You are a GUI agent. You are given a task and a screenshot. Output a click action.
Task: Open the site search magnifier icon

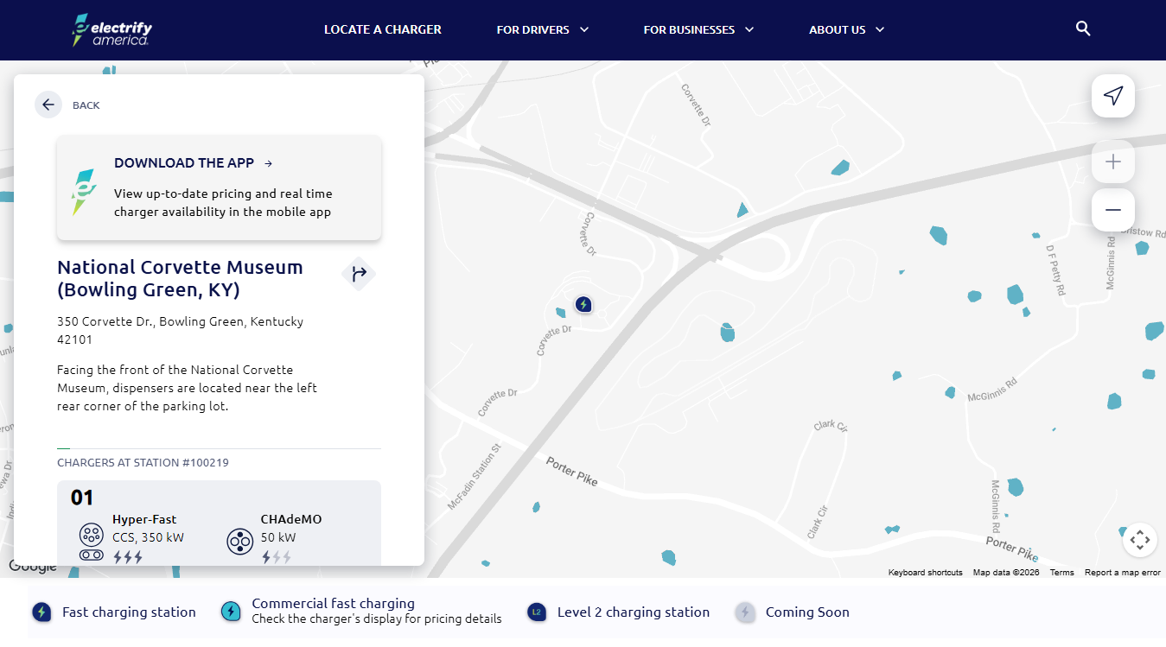click(x=1083, y=29)
